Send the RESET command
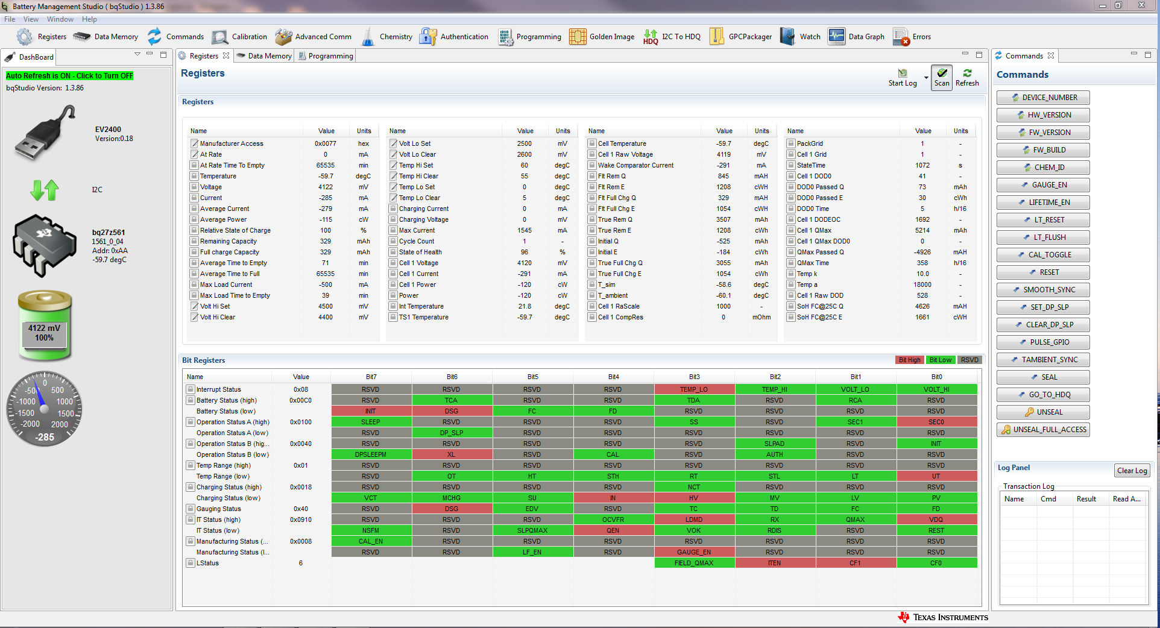The height and width of the screenshot is (628, 1160). 1043,272
